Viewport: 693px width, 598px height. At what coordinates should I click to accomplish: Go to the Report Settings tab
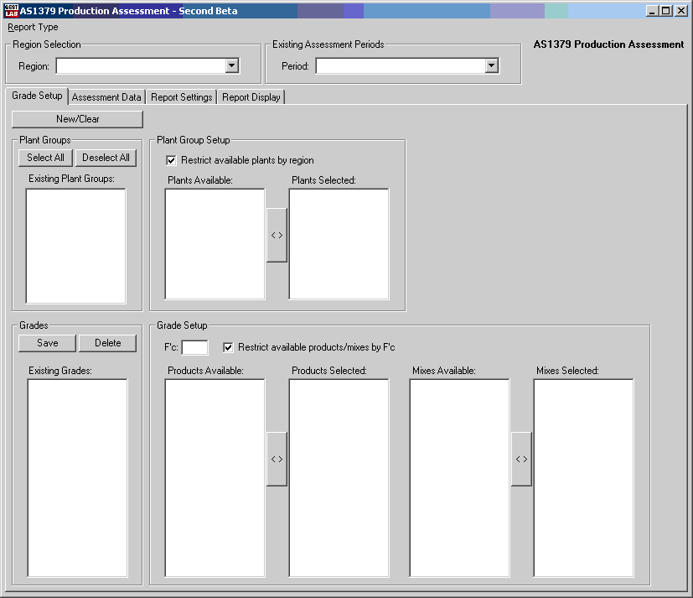tap(181, 97)
